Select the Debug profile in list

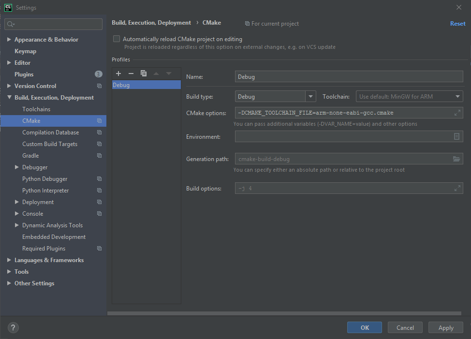pos(147,85)
